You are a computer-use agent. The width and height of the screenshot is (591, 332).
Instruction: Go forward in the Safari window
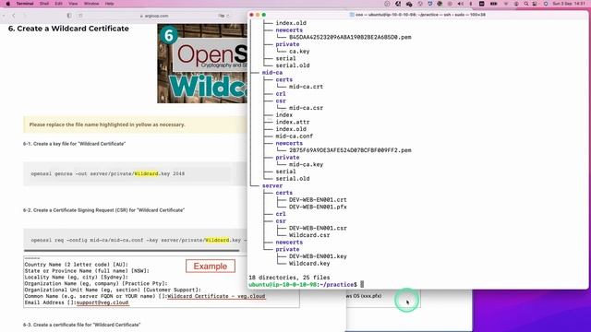pyautogui.click(x=25, y=16)
